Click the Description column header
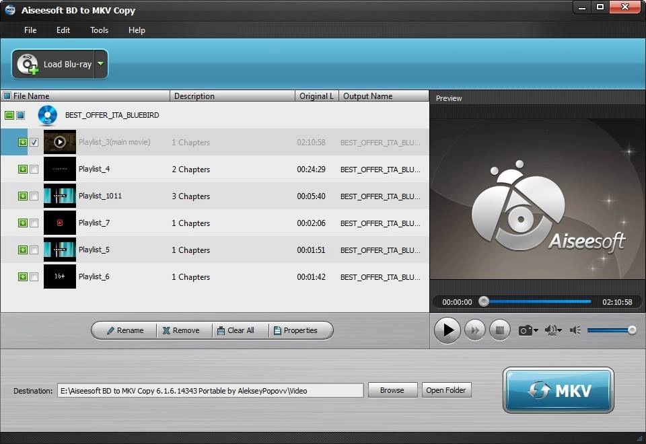Image resolution: width=646 pixels, height=444 pixels. (x=232, y=96)
